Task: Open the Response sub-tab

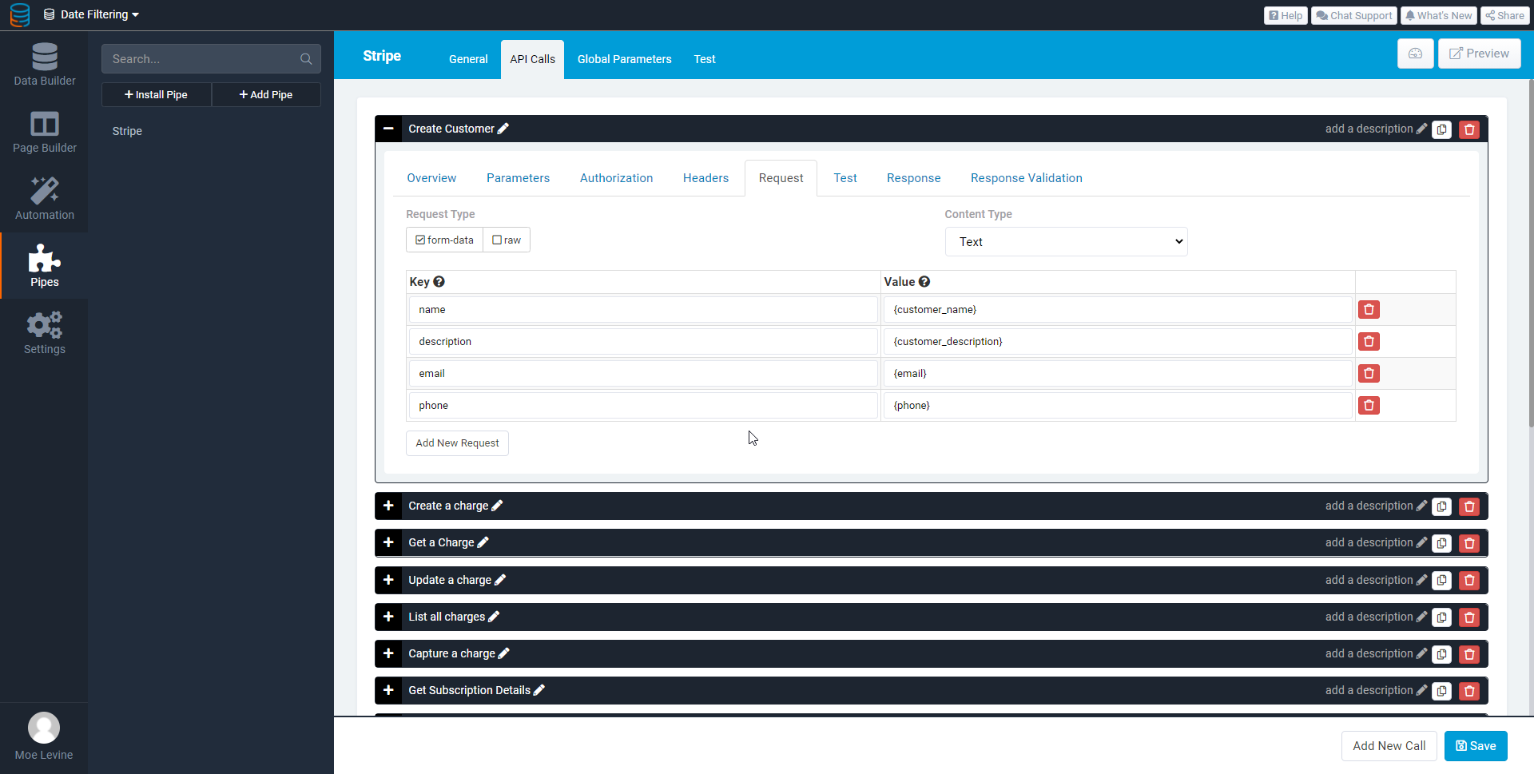Action: [913, 178]
